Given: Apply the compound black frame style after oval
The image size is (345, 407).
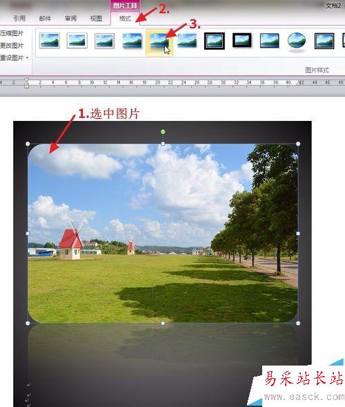Looking at the screenshot, I should [324, 41].
